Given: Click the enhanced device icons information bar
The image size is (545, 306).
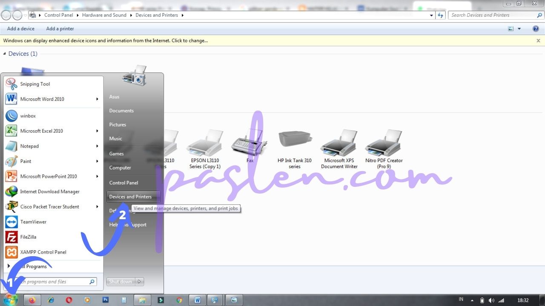Looking at the screenshot, I should 272,41.
